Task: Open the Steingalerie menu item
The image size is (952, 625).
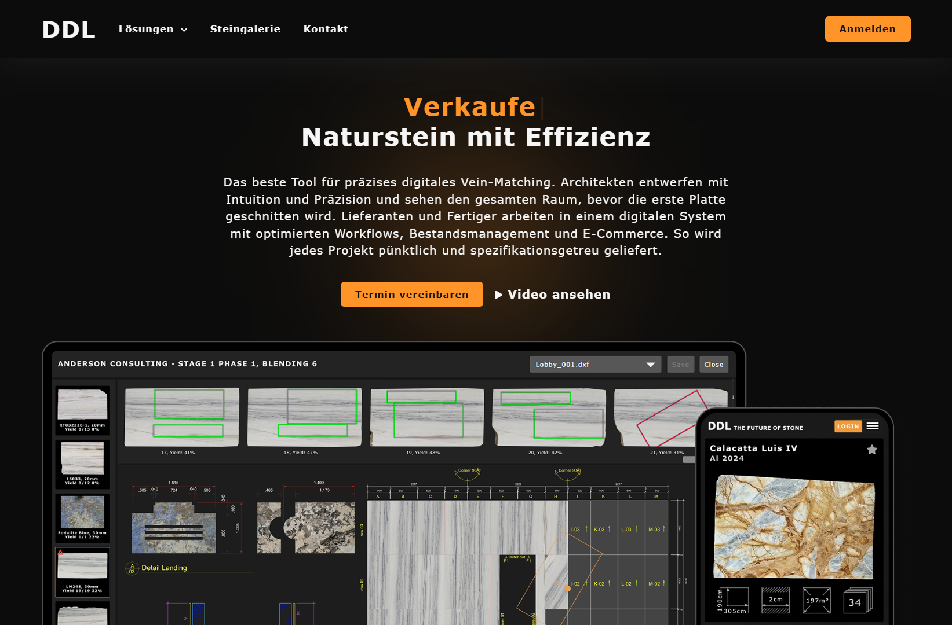Action: pos(245,28)
